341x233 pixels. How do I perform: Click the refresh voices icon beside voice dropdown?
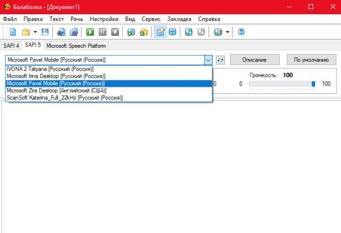[x=221, y=60]
